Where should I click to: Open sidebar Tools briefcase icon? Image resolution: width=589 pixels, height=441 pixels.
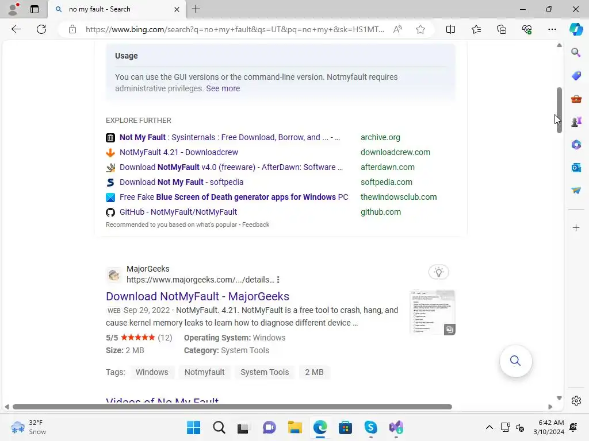point(576,99)
